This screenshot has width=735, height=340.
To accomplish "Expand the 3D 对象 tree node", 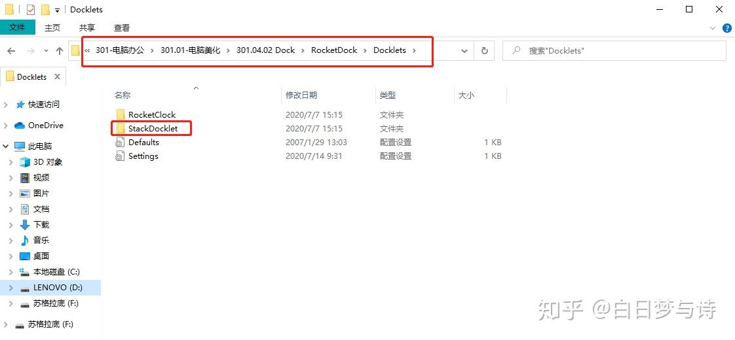I will 11,162.
